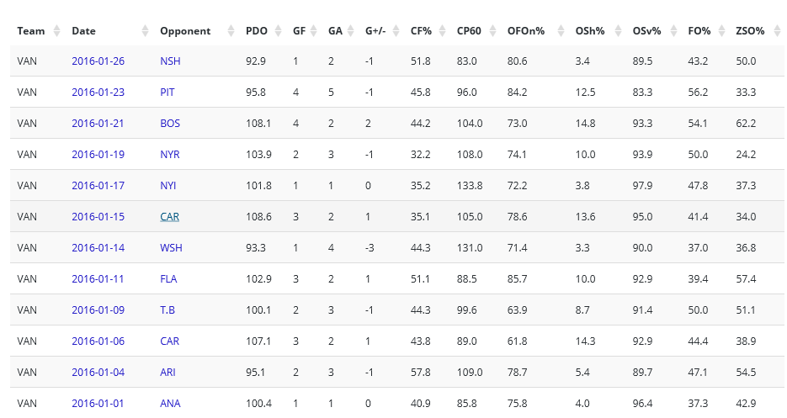Screen dimensions: 787x418
Task: Sort table by PDO column arrows
Action: click(277, 31)
